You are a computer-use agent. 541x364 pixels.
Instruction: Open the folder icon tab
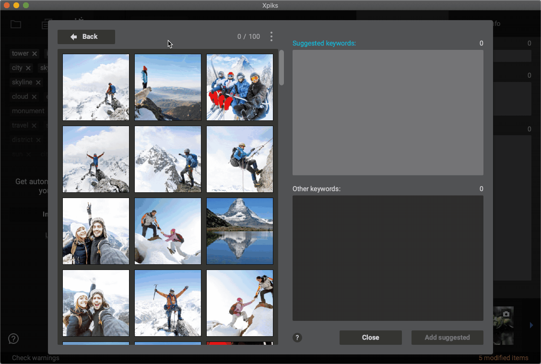pos(16,24)
